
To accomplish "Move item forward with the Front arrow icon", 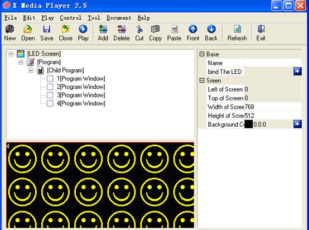I will (x=193, y=29).
